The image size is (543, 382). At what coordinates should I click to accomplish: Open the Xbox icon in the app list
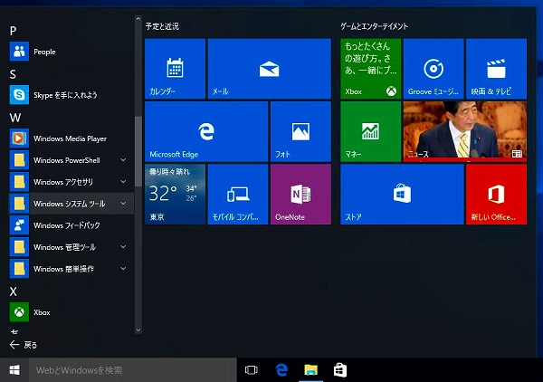click(x=19, y=312)
